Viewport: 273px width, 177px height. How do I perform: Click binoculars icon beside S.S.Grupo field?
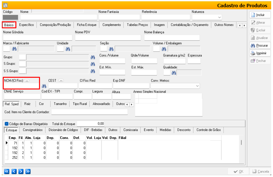click(x=93, y=71)
